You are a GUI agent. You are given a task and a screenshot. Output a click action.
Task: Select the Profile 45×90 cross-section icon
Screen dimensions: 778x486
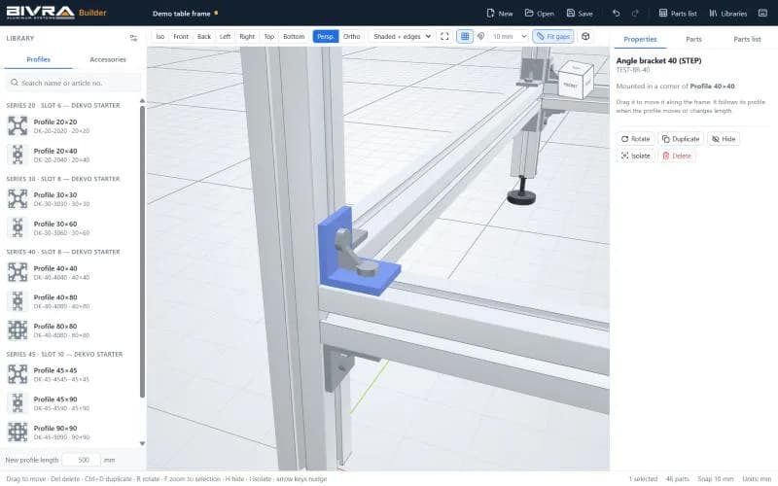[18, 403]
